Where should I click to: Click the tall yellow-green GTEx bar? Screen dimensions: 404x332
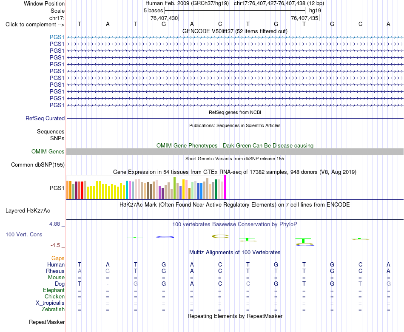coord(175,188)
